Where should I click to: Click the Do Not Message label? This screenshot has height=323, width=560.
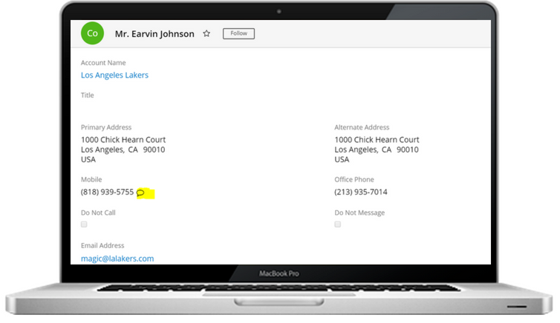(359, 213)
